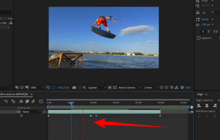This screenshot has width=220, height=140.
Task: Select the white keyframe beside the blue keyframe
Action: coord(91,116)
